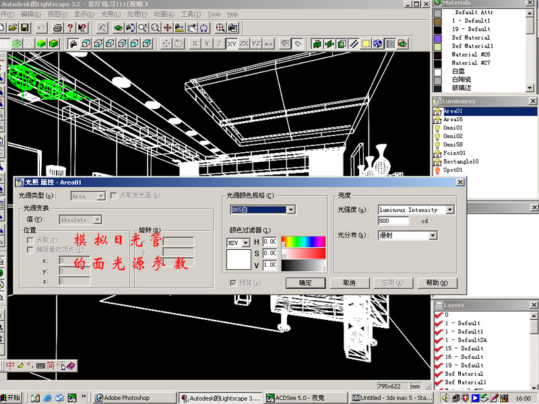Toggle the 点取(P) position checkbox
539x404 pixels.
[30, 240]
